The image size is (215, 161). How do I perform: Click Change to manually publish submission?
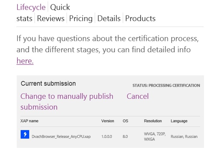[x=67, y=101]
